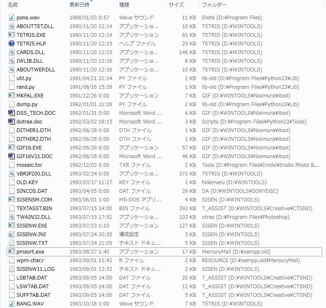Click the フォルダー column header

[x=214, y=5]
